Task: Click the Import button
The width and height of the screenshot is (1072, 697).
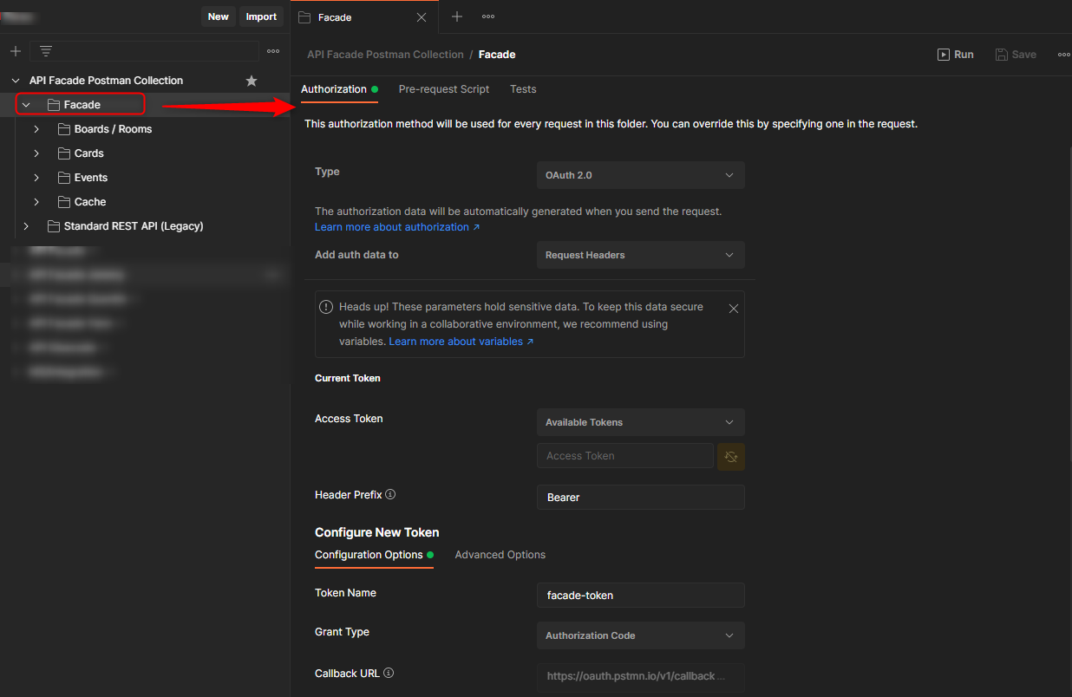Action: pos(261,16)
